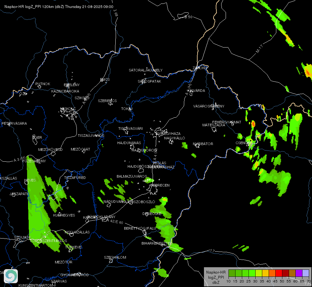Click the MISKOLC city label
Screen dimensions: 312x287
[68, 109]
